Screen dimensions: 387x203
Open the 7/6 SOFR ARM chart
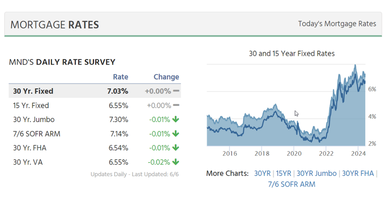[x=292, y=184]
